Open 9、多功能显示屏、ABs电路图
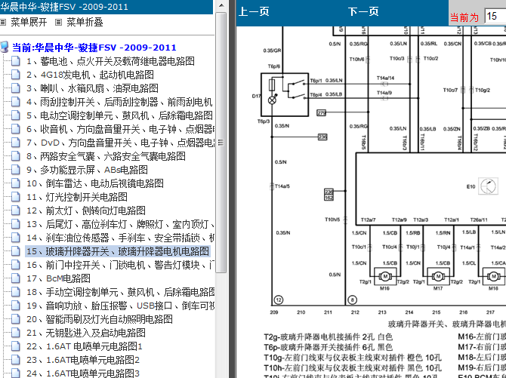The height and width of the screenshot is (378, 506). (87, 170)
